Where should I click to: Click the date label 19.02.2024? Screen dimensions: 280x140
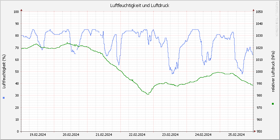38,135
